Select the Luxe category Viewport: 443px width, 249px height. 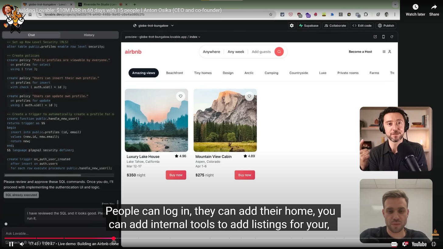[x=323, y=73]
